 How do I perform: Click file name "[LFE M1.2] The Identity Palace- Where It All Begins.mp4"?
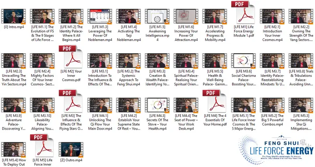tap(71, 33)
